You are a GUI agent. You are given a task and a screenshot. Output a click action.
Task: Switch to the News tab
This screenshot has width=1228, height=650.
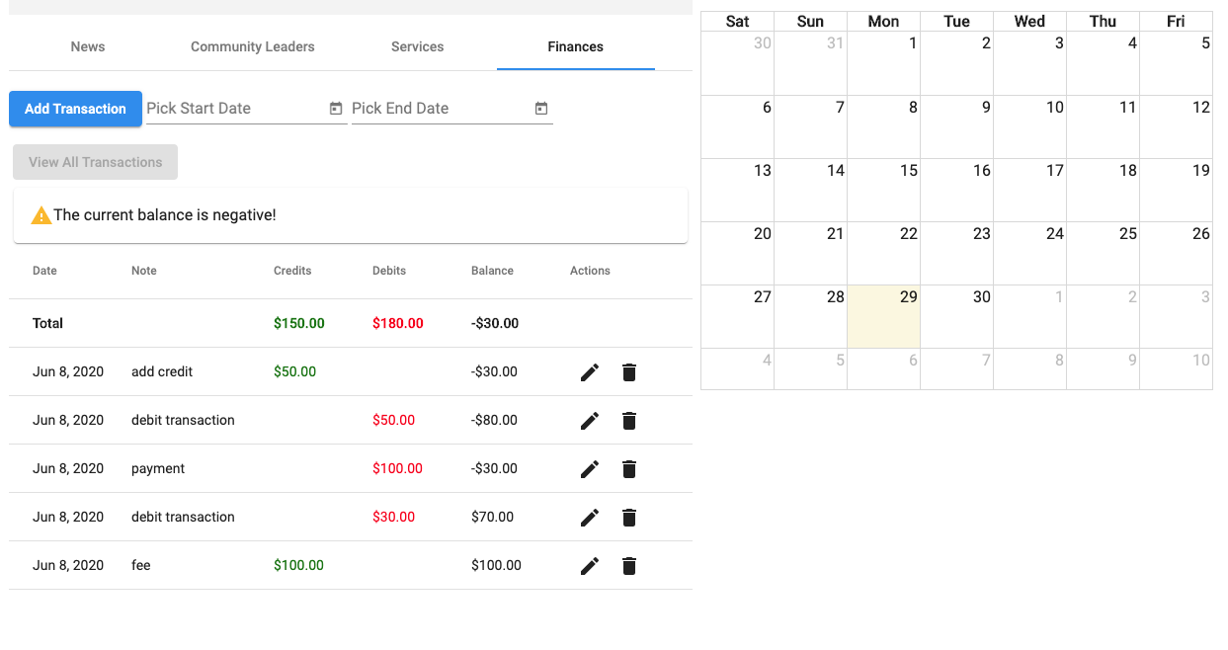click(x=87, y=46)
